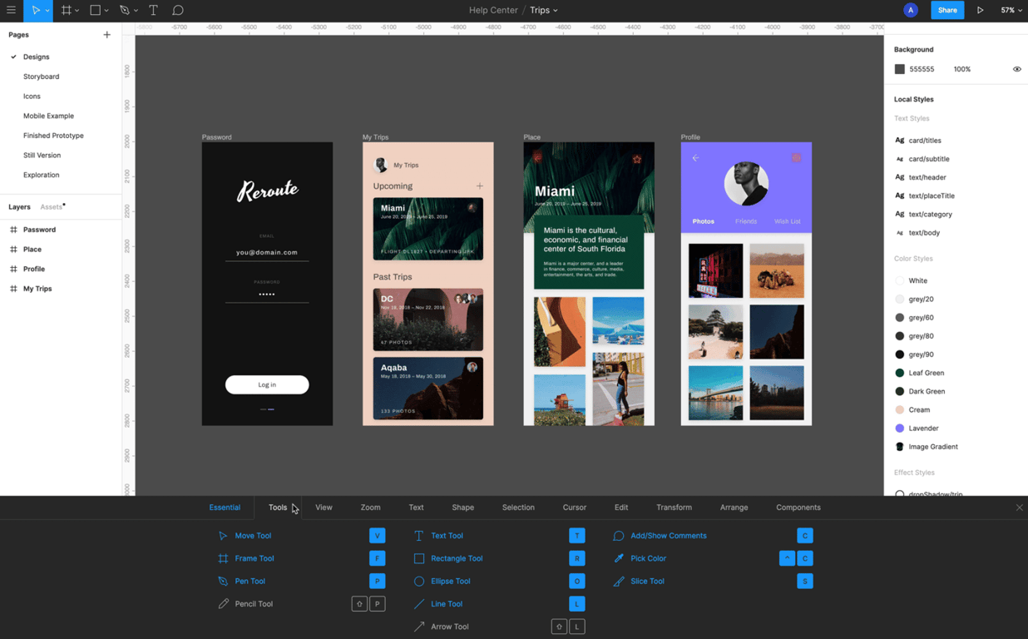1028x639 pixels.
Task: Open the Storyboard page
Action: click(x=41, y=77)
